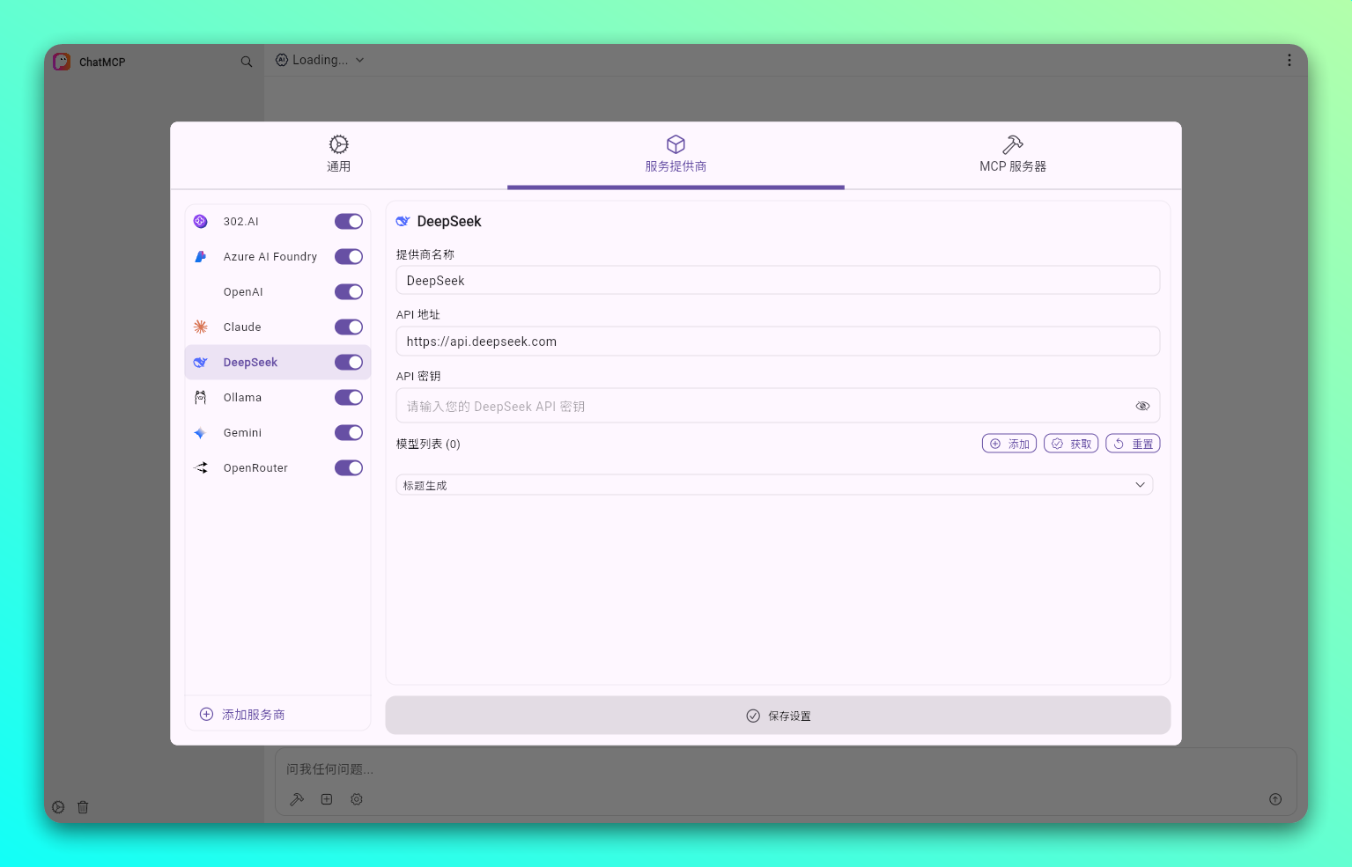The height and width of the screenshot is (867, 1352).
Task: Expand the 标题生成 dropdown
Action: [774, 485]
